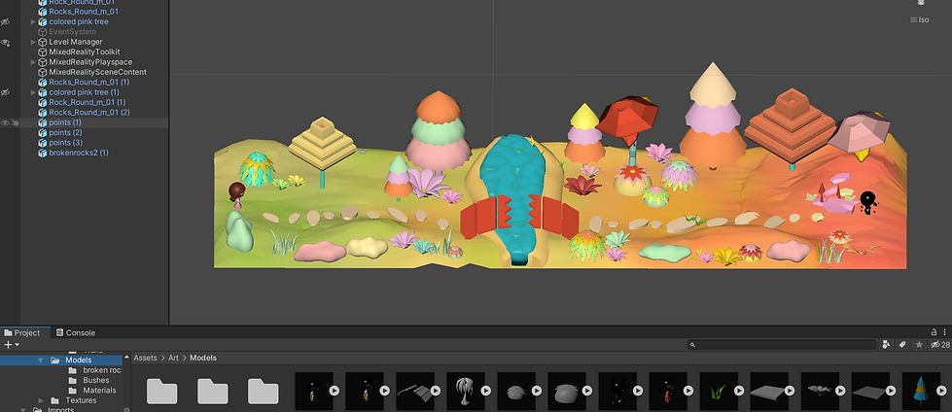Click the Bushes folder icon in tree

72,381
